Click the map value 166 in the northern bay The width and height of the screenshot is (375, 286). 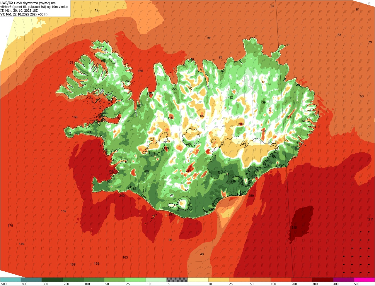pos(141,71)
